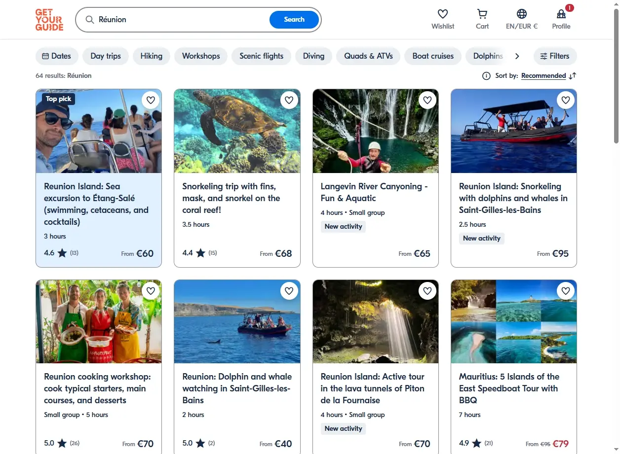
Task: Click the discounted €79 price on Mauritius card
Action: (x=560, y=444)
